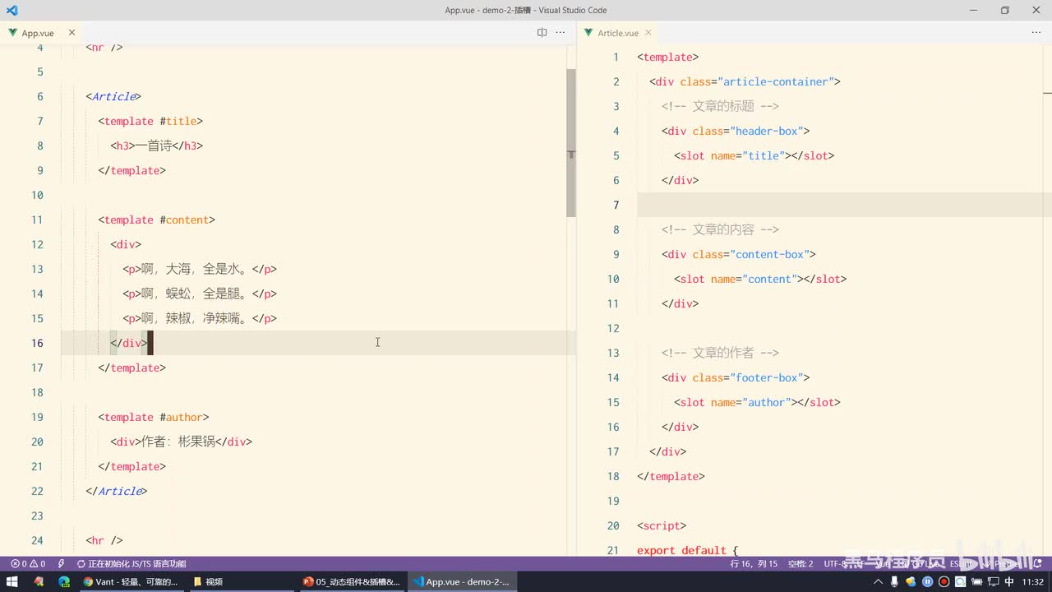The height and width of the screenshot is (592, 1052).
Task: Click the split editor right icon
Action: [x=542, y=33]
